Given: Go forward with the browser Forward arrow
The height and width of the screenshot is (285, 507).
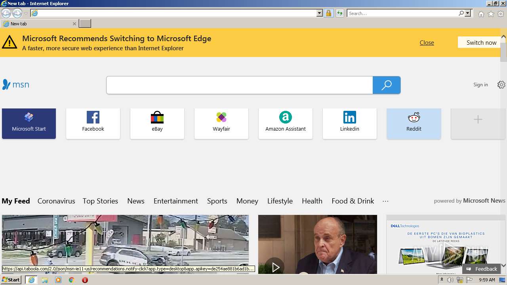Looking at the screenshot, I should (17, 13).
